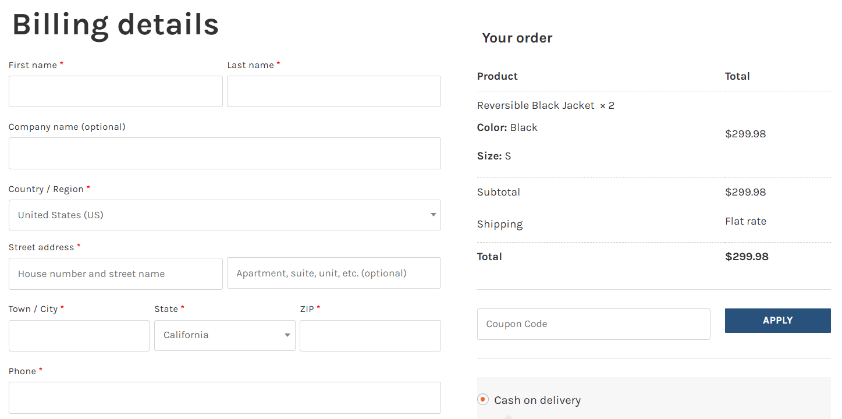Select the Cash on delivery payment option
This screenshot has height=419, width=842.
coord(482,399)
